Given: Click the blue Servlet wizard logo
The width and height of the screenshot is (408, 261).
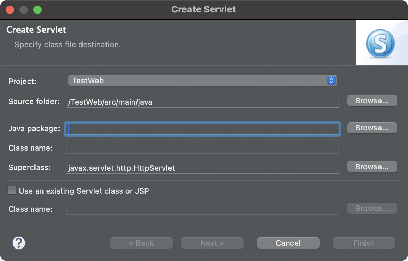Looking at the screenshot, I should pos(380,43).
